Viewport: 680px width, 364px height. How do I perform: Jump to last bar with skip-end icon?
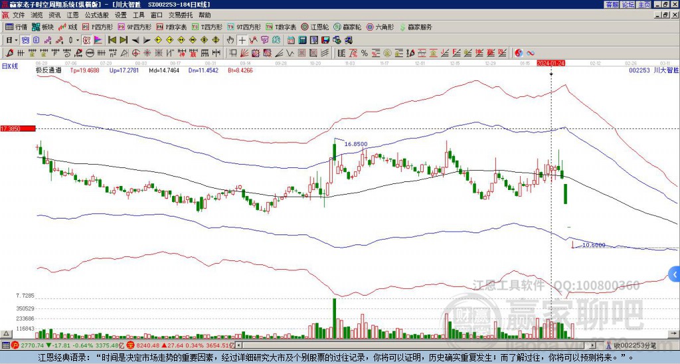[x=124, y=41]
